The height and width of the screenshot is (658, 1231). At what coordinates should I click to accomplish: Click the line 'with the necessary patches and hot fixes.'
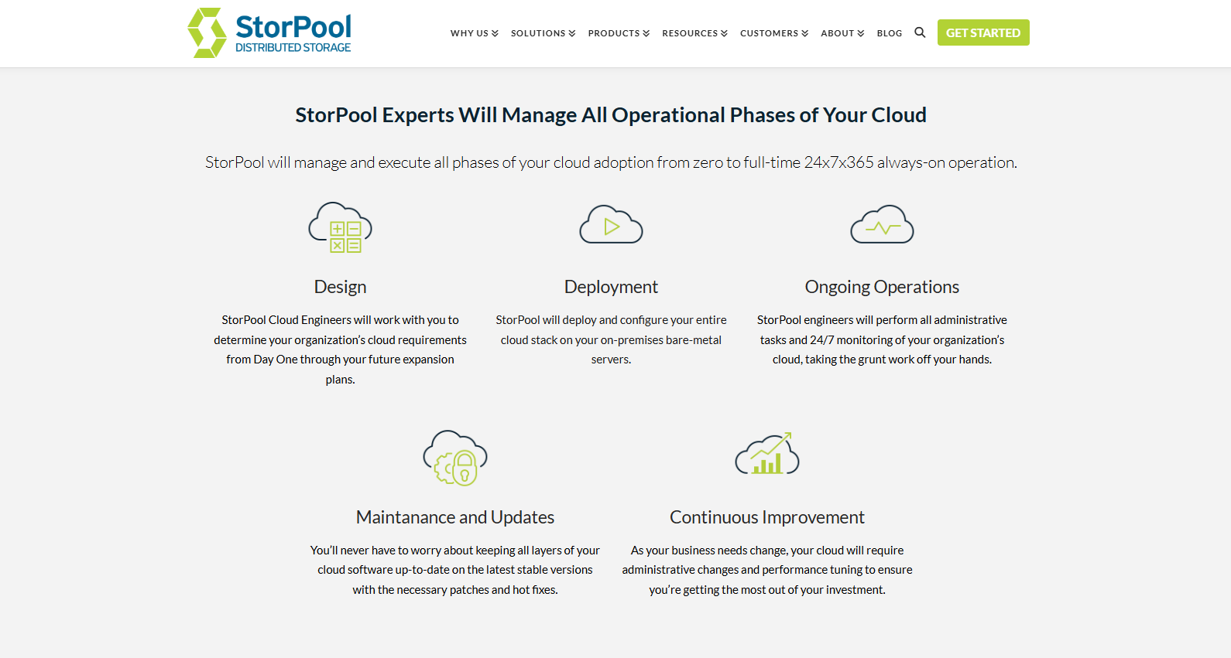[x=455, y=590]
